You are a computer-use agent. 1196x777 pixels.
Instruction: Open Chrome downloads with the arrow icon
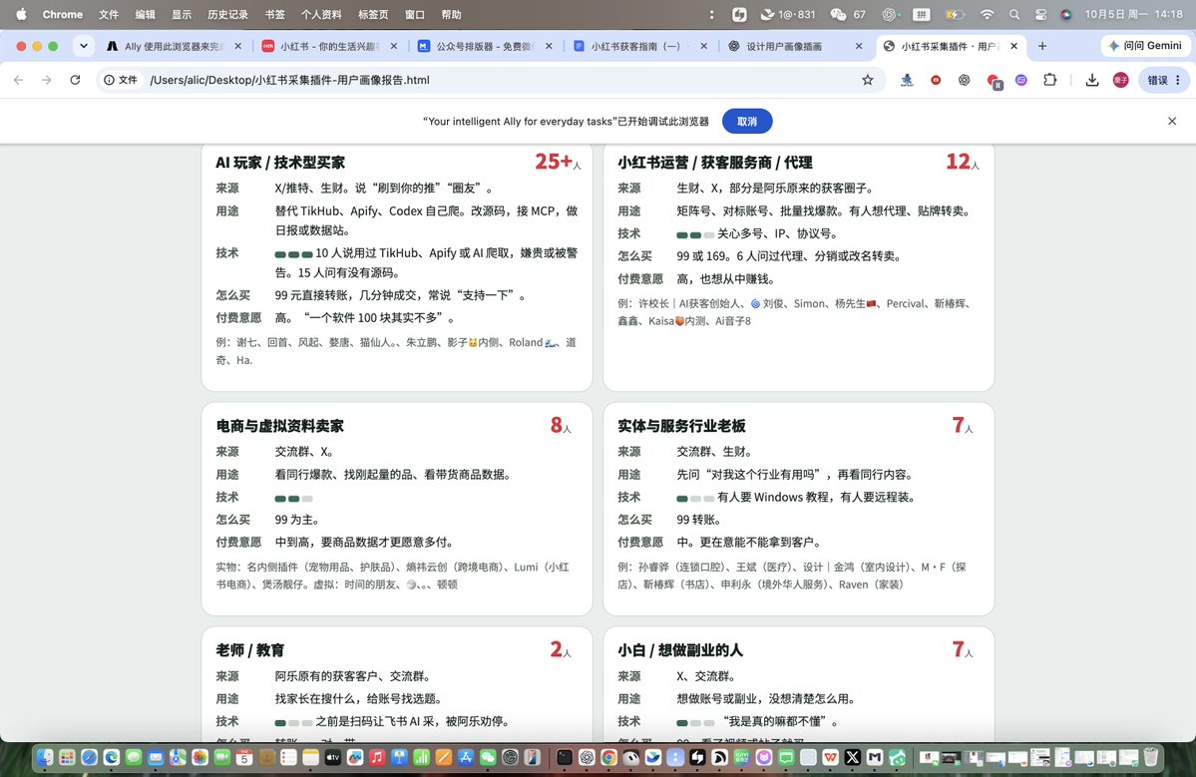coord(1092,80)
